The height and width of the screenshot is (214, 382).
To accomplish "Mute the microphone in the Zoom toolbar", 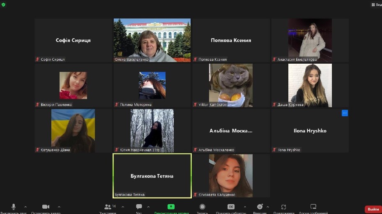I will click(x=14, y=207).
